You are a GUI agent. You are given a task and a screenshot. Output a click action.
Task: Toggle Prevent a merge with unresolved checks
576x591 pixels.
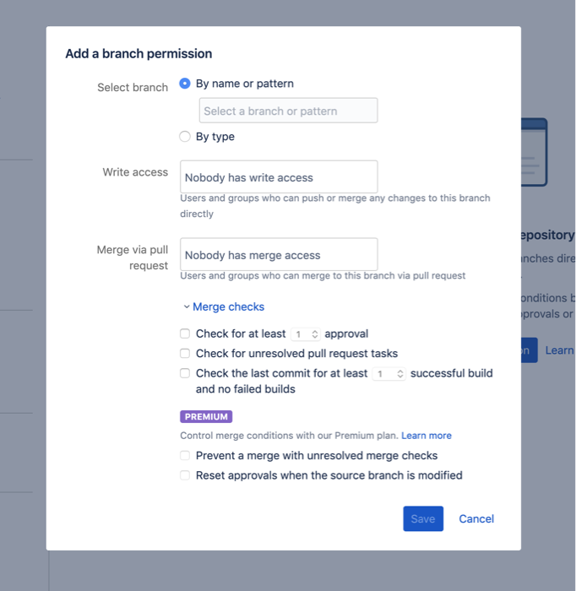[185, 455]
